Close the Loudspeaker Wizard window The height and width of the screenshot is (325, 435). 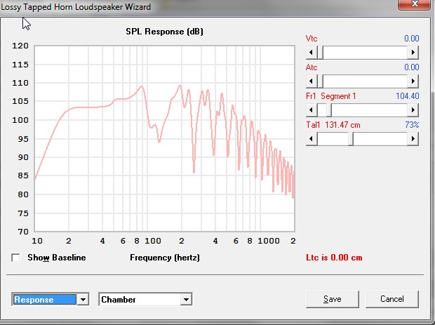[415, 4]
